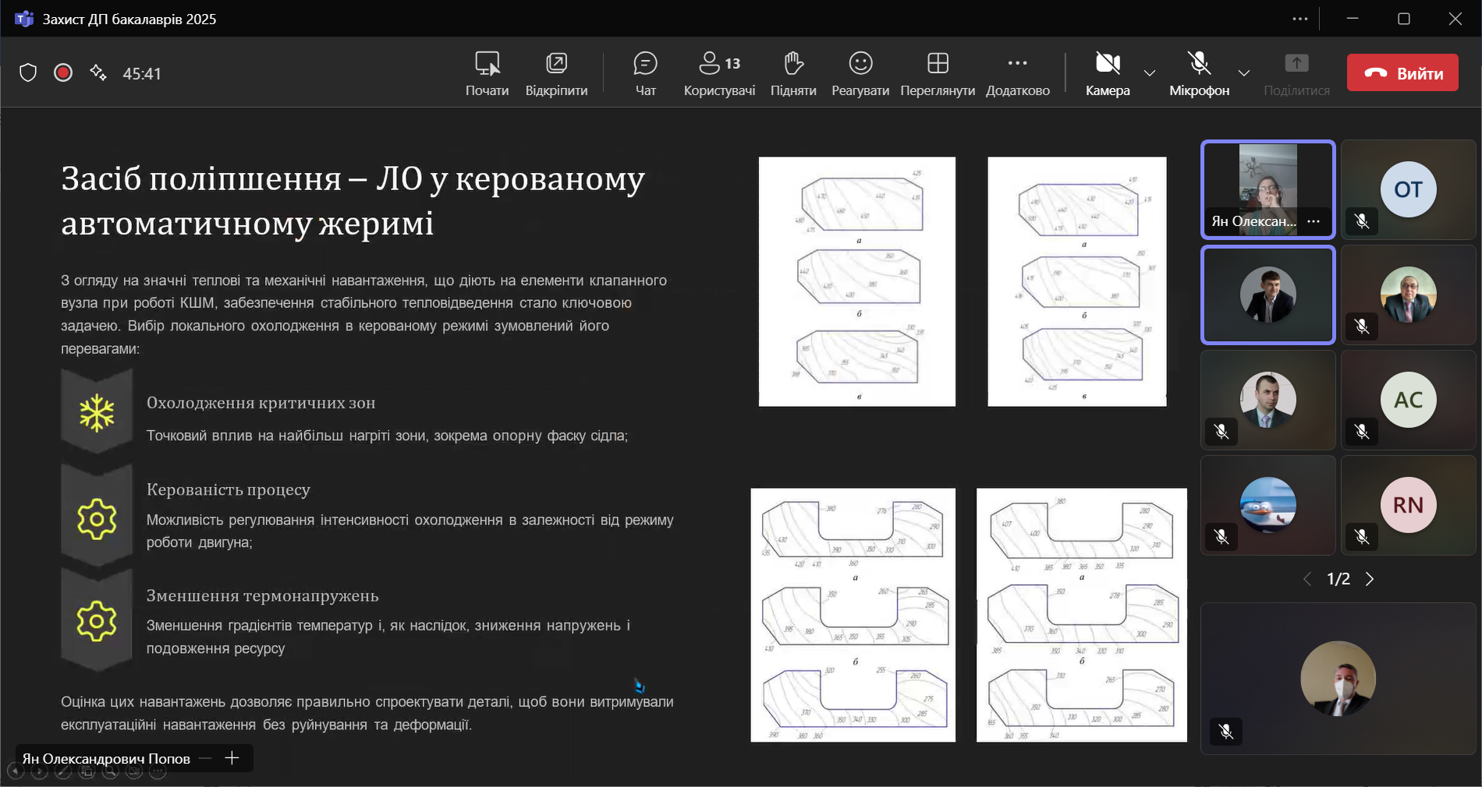
Task: Expand camera options dropdown arrow
Action: (x=1150, y=73)
